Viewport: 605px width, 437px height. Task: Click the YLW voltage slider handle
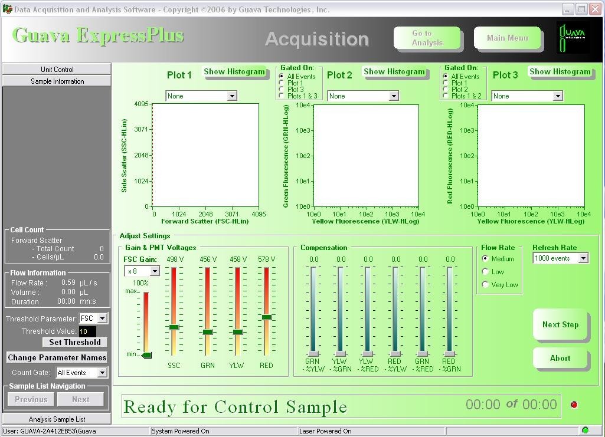coord(238,332)
